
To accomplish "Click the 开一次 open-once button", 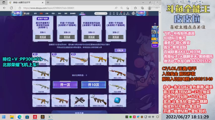I will pyautogui.click(x=65, y=85).
